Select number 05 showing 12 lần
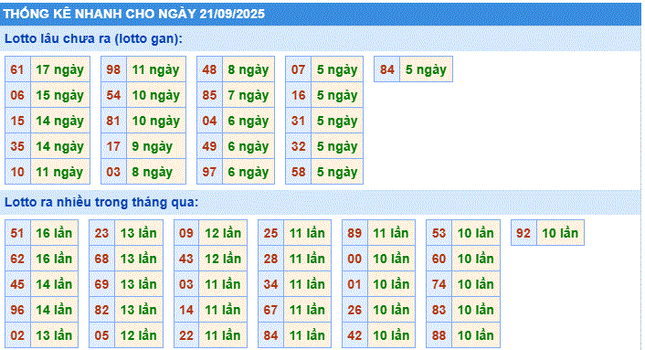 (101, 334)
